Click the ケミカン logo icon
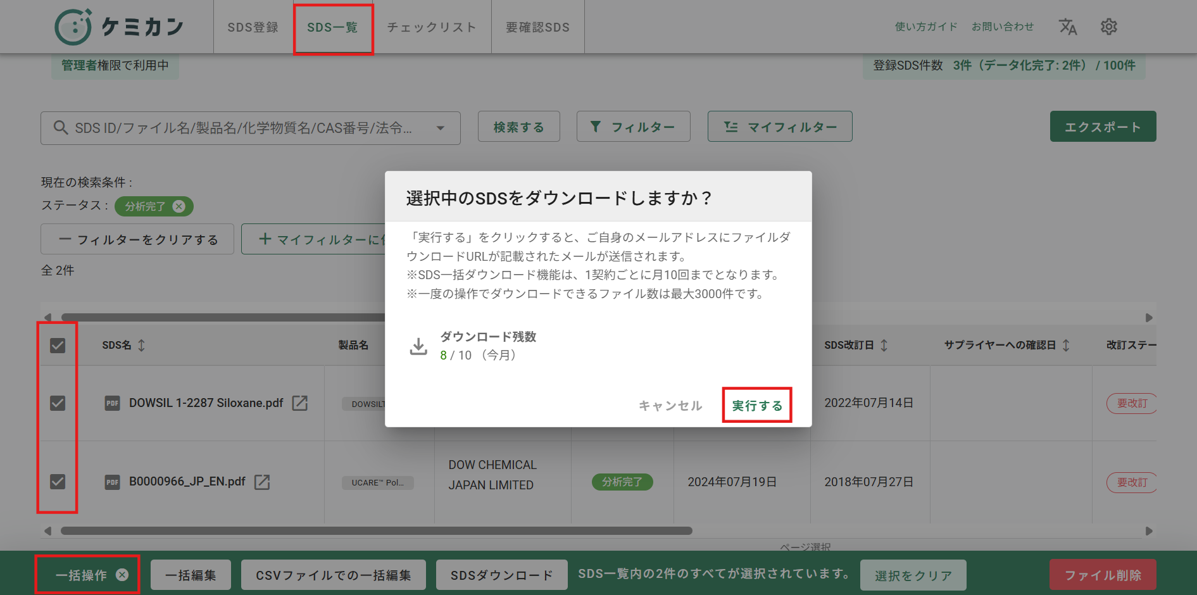 73,27
